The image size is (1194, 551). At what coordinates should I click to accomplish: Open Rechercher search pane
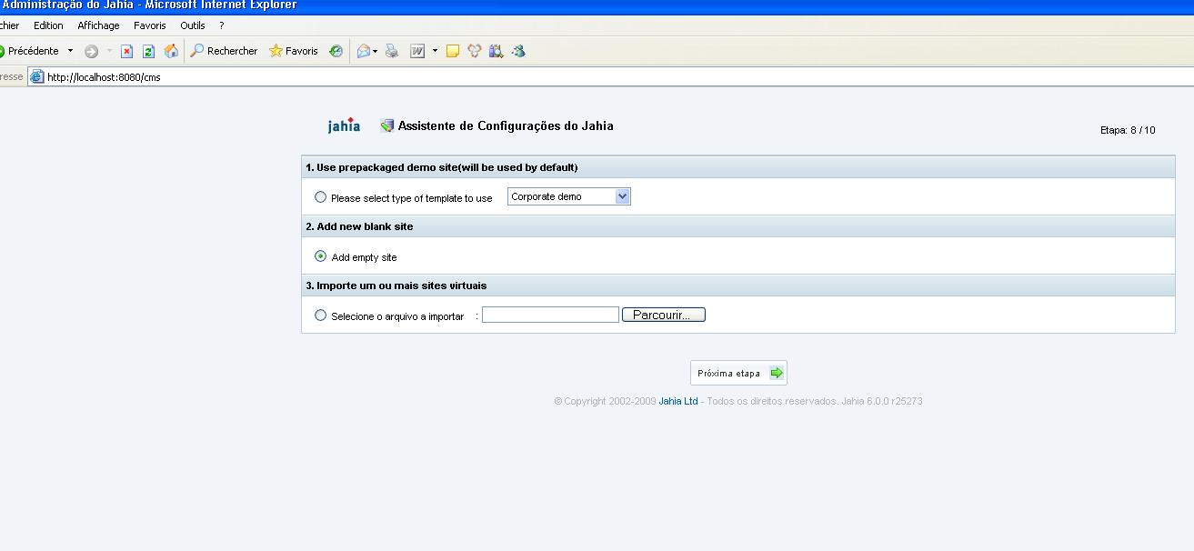click(224, 51)
